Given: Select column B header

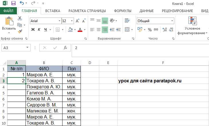Looking at the screenshot, I should tap(44, 63).
